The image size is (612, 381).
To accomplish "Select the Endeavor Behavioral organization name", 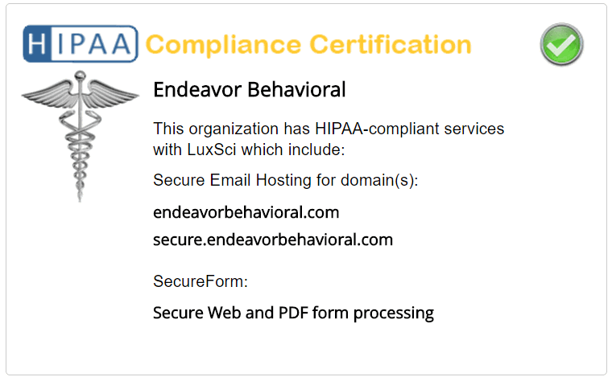I will tap(249, 88).
